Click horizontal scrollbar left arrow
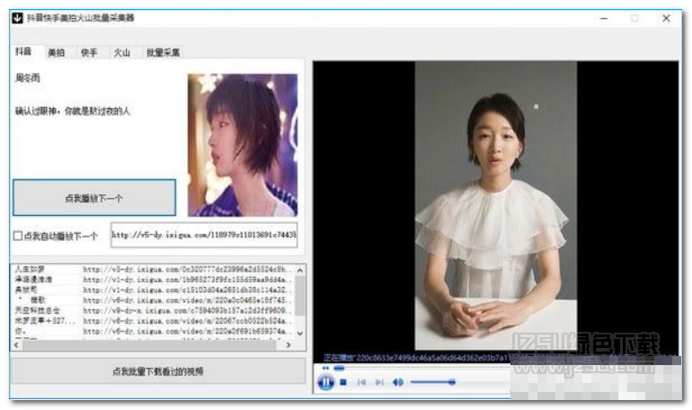The width and height of the screenshot is (692, 410). (16, 345)
